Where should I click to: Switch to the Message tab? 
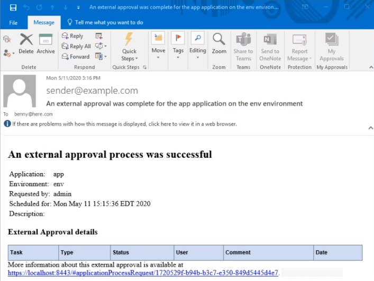click(x=44, y=22)
